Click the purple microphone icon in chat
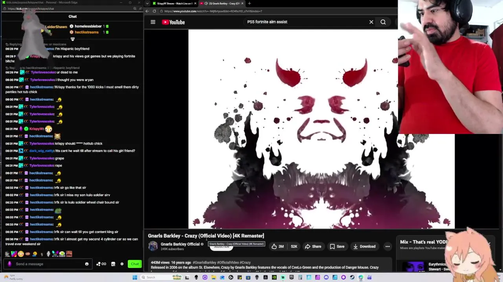This screenshot has height=282, width=503. click(9, 264)
